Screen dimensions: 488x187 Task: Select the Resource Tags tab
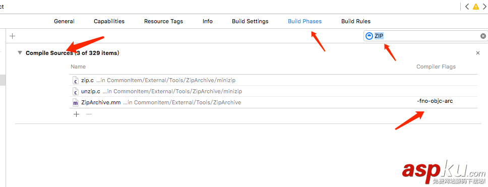(x=163, y=22)
